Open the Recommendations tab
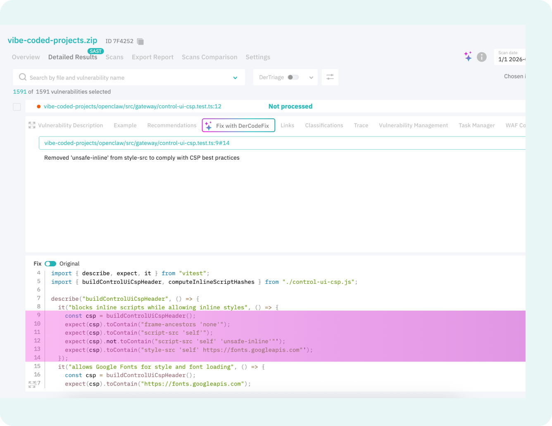This screenshot has width=552, height=426. 172,125
